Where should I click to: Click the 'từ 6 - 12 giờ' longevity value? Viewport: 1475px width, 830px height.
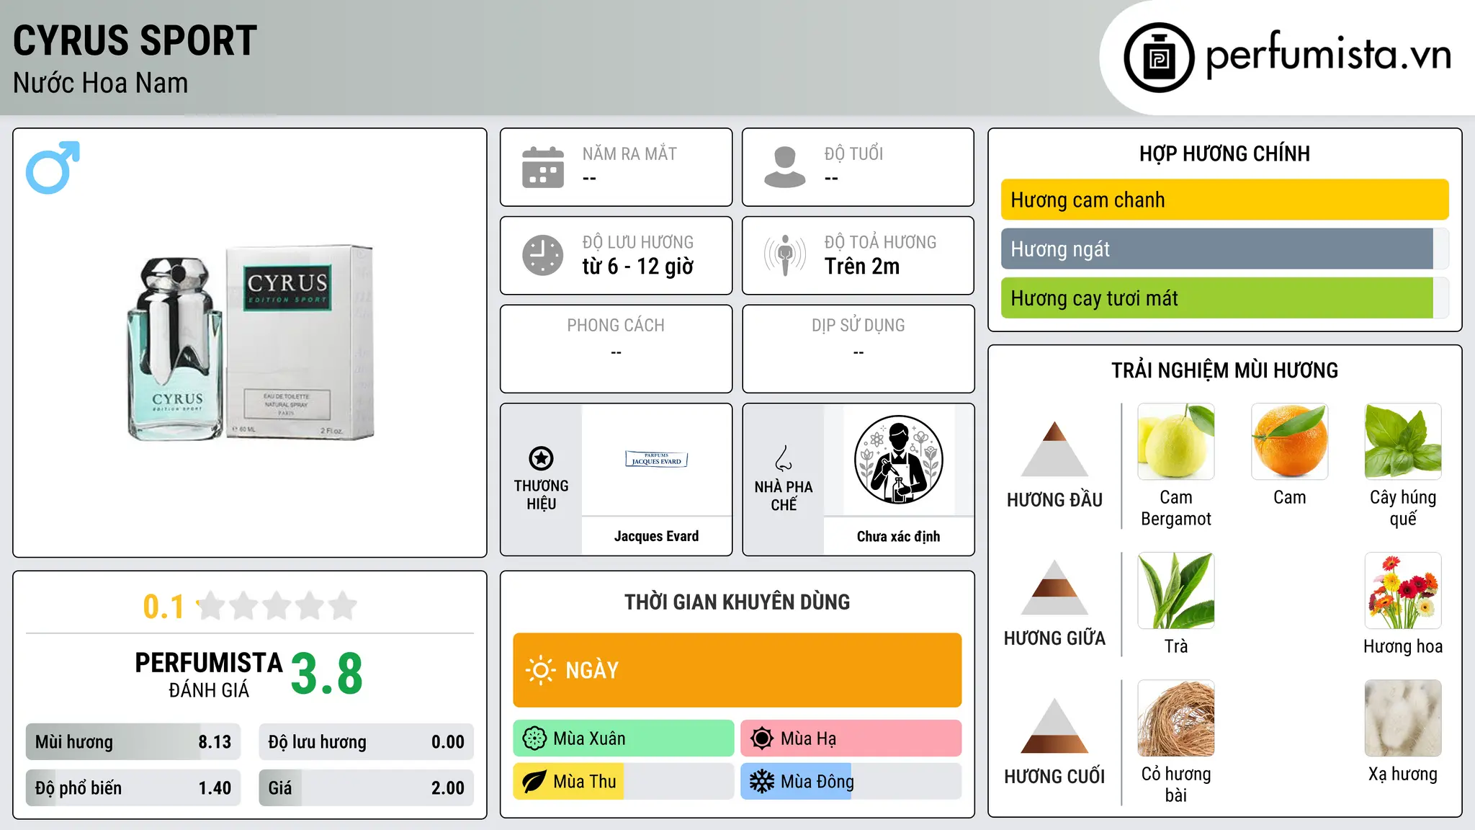point(638,267)
